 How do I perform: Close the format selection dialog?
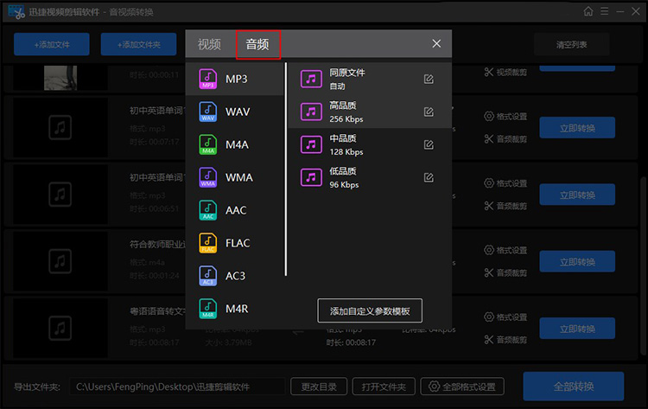436,43
